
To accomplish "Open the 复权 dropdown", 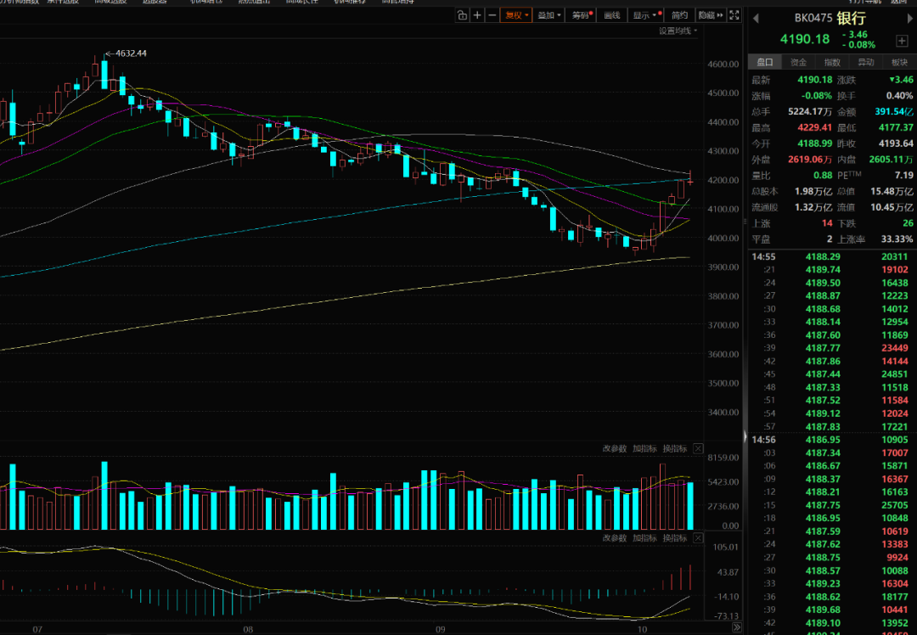I will [515, 15].
